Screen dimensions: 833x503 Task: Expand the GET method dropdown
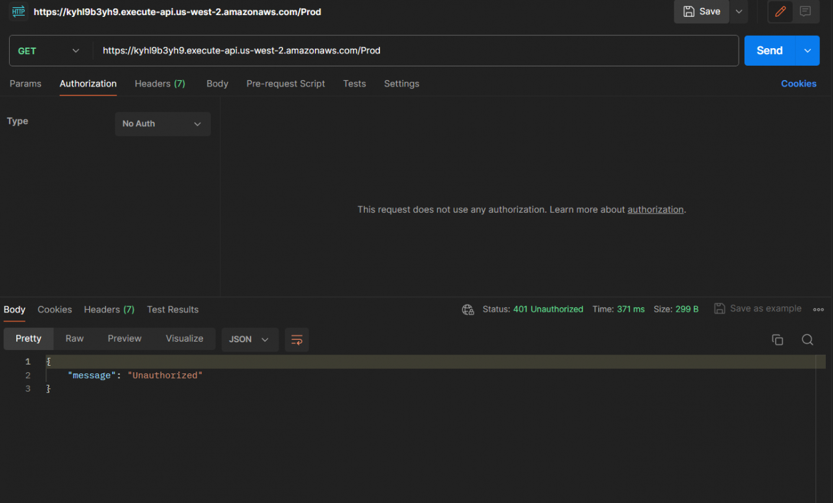[49, 51]
